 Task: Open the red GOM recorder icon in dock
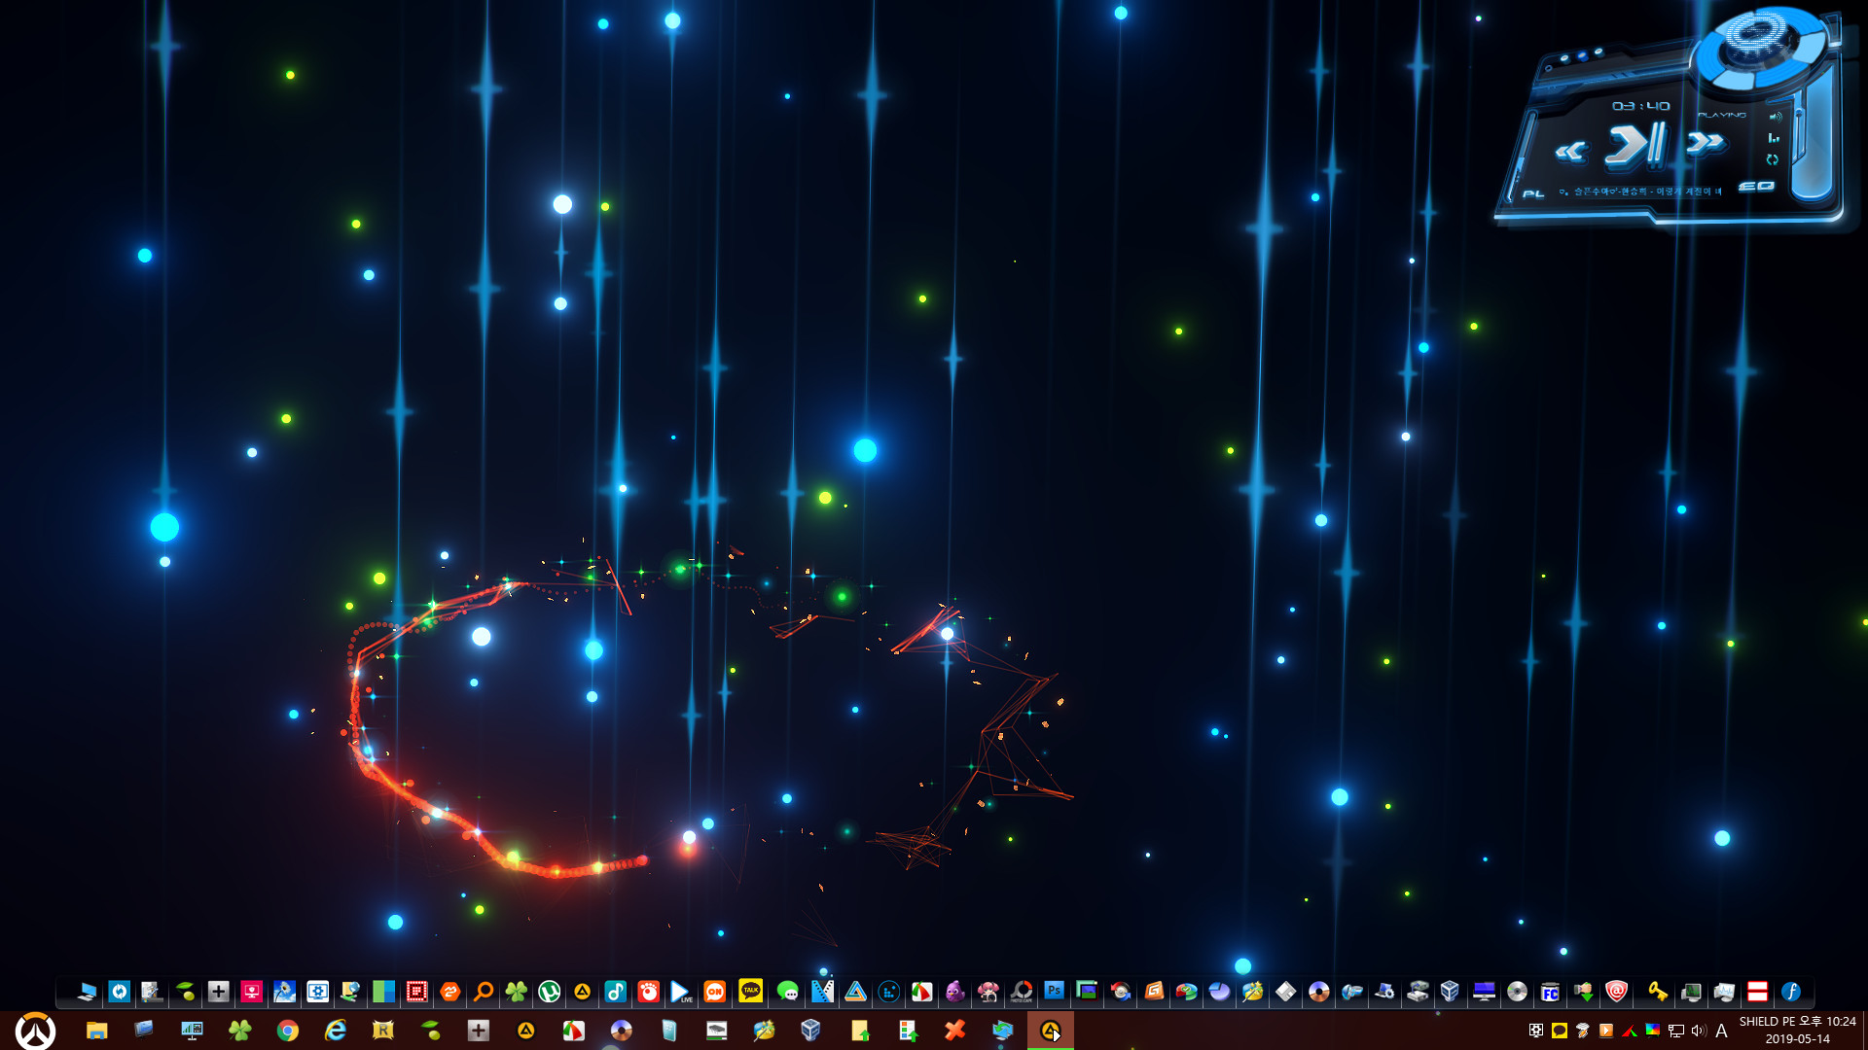[648, 992]
